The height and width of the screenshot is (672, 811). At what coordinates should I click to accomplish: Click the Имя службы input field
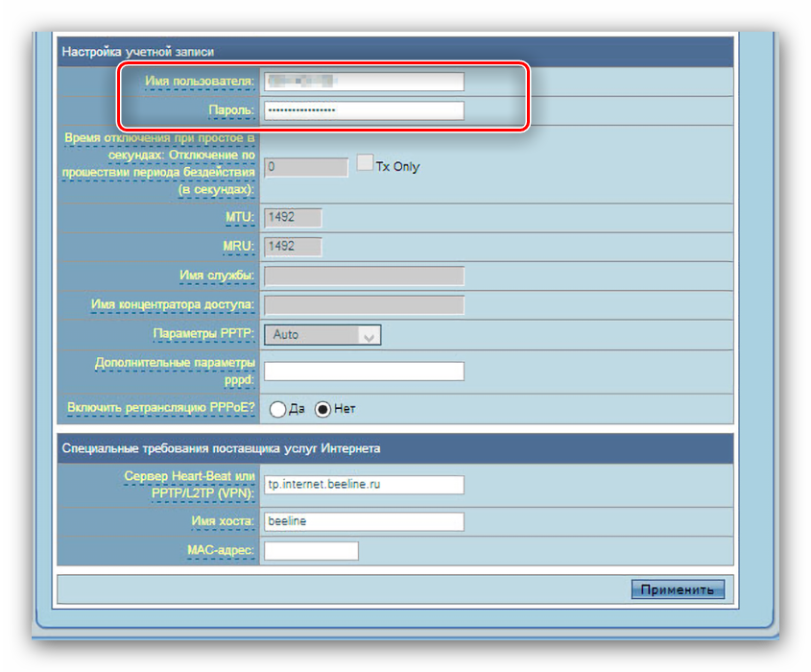coord(364,276)
